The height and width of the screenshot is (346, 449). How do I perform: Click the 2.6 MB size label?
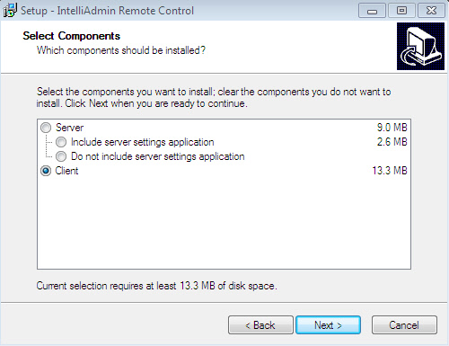pos(392,142)
